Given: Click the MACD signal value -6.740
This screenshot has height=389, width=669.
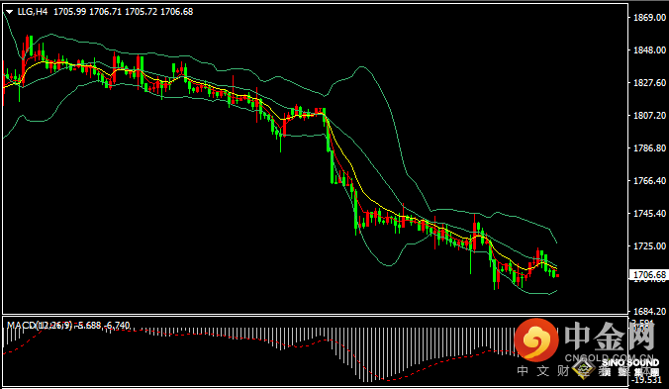Looking at the screenshot, I should pos(117,326).
